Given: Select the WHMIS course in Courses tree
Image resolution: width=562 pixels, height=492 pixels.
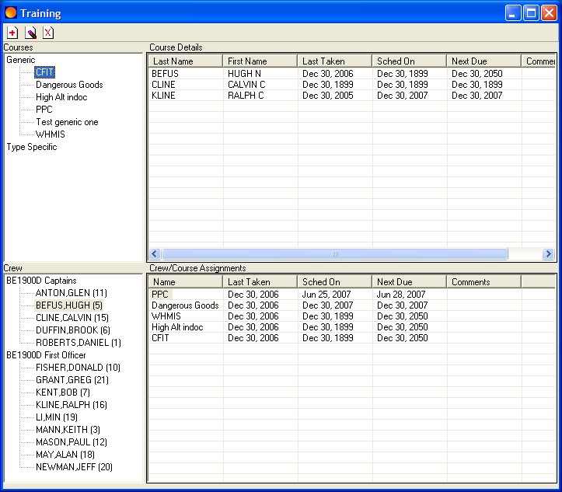Looking at the screenshot, I should pyautogui.click(x=51, y=134).
